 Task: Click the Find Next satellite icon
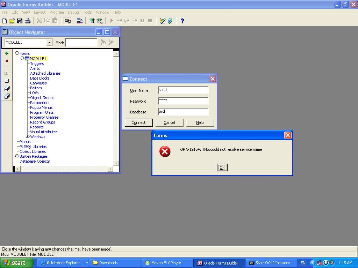[x=103, y=42]
